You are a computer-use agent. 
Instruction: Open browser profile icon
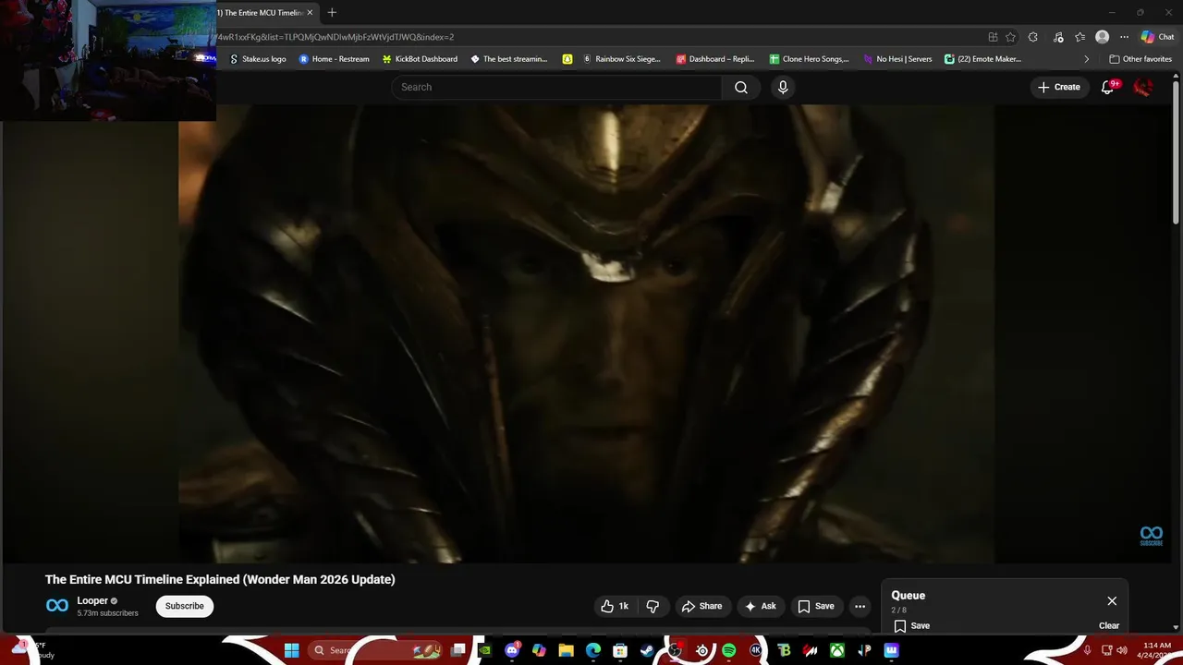tap(1102, 37)
